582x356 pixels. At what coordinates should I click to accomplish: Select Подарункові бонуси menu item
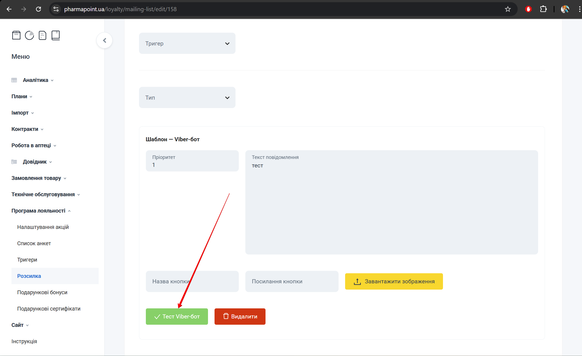(x=42, y=292)
